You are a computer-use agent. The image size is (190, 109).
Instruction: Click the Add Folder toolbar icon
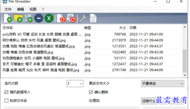click(x=18, y=18)
